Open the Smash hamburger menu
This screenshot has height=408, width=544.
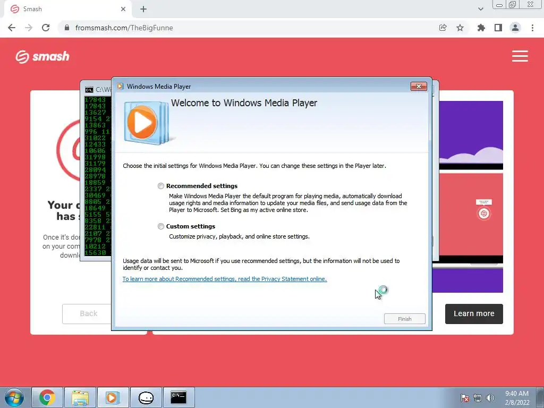coord(520,56)
